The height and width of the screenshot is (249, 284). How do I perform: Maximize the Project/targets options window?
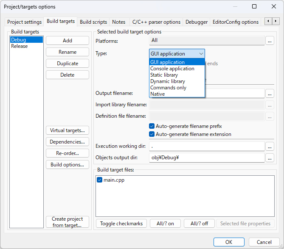[254, 6]
